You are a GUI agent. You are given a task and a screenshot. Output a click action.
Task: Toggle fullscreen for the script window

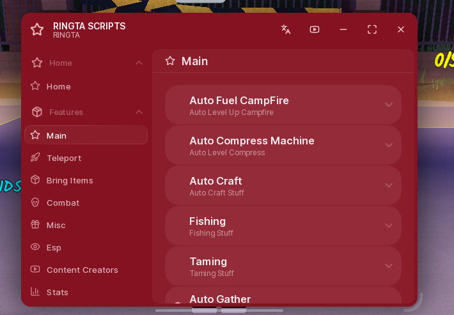[x=372, y=29]
